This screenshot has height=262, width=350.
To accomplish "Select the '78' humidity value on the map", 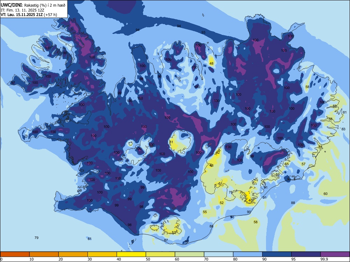I will point(231,192).
